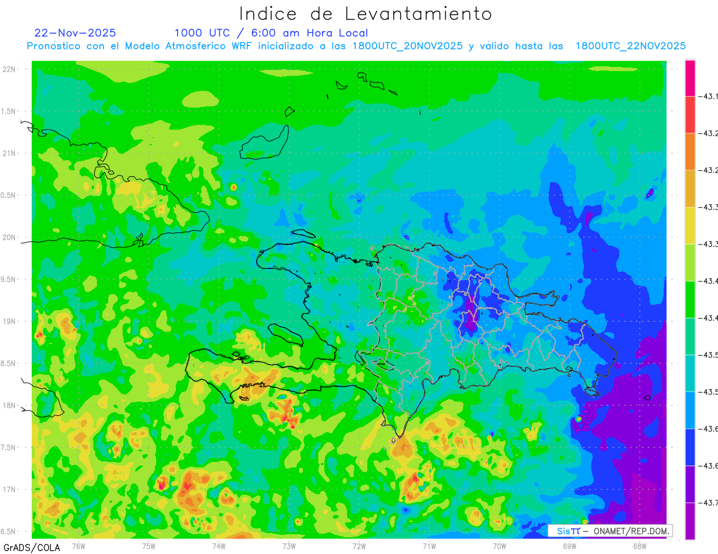Click the '70W' longitude label
This screenshot has height=554, width=718.
pyautogui.click(x=500, y=546)
